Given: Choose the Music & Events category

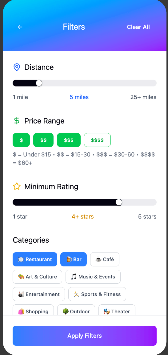Looking at the screenshot, I should click(93, 277).
